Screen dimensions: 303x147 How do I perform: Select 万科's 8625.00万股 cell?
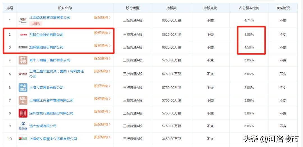pos(171,35)
